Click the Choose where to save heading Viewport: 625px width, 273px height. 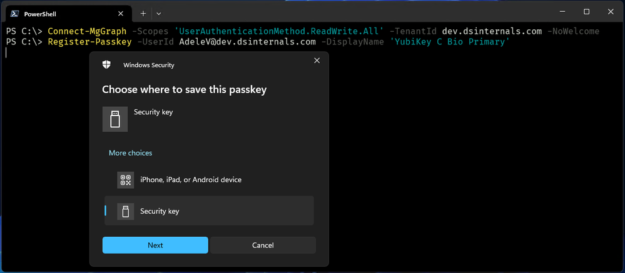[184, 89]
